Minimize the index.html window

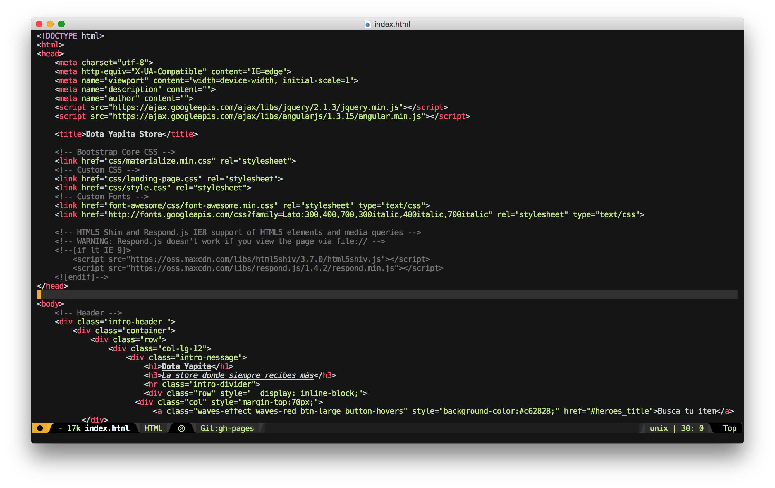point(50,24)
